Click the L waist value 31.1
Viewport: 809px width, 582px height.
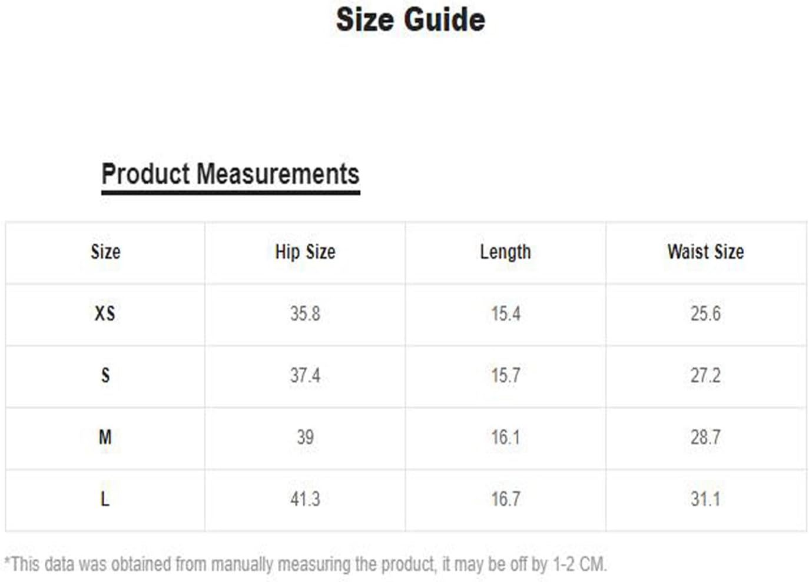point(705,499)
